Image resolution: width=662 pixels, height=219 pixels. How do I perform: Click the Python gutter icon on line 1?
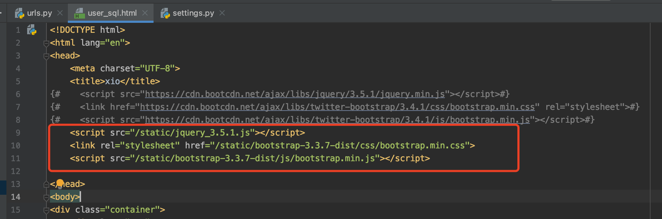[32, 30]
